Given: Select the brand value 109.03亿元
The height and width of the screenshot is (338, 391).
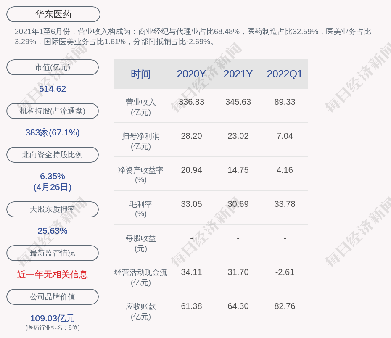Looking at the screenshot, I should pos(53,318).
